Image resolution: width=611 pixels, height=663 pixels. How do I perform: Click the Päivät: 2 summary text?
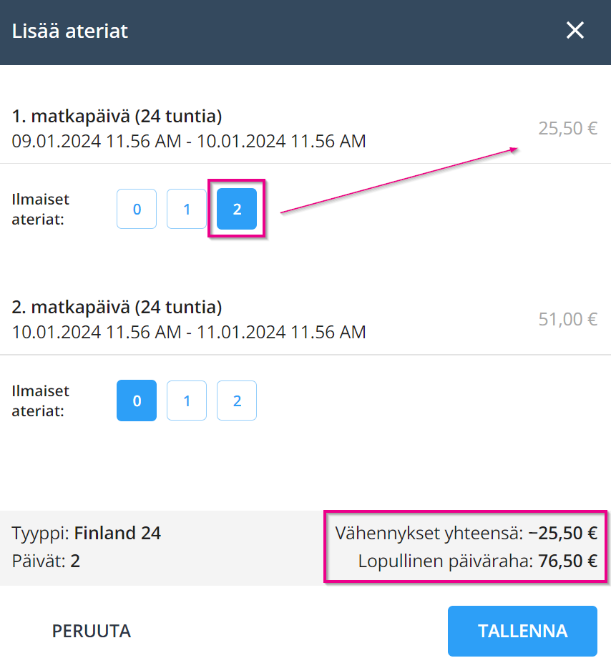(47, 561)
